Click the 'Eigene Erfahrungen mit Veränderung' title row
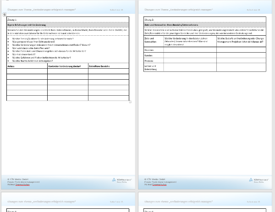 click(x=27, y=25)
